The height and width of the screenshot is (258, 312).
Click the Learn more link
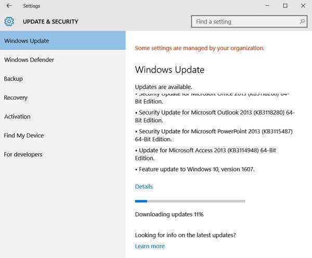(150, 246)
